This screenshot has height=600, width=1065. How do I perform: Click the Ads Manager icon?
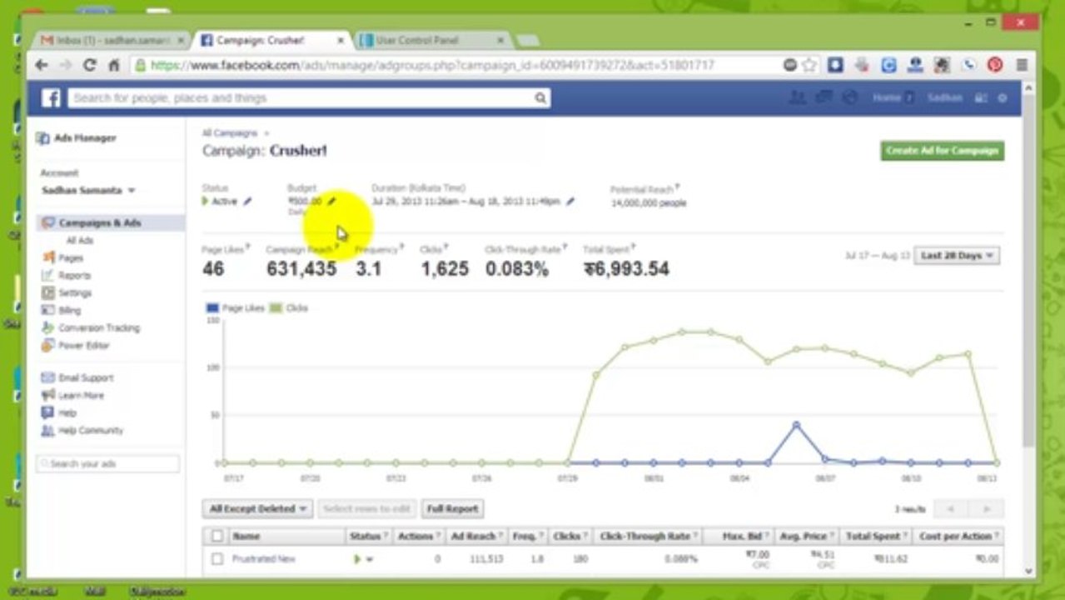click(x=43, y=138)
